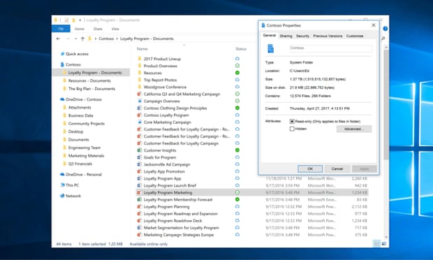433x260 pixels.
Task: Select Marketing Materials in the navigation pane
Action: pos(86,156)
